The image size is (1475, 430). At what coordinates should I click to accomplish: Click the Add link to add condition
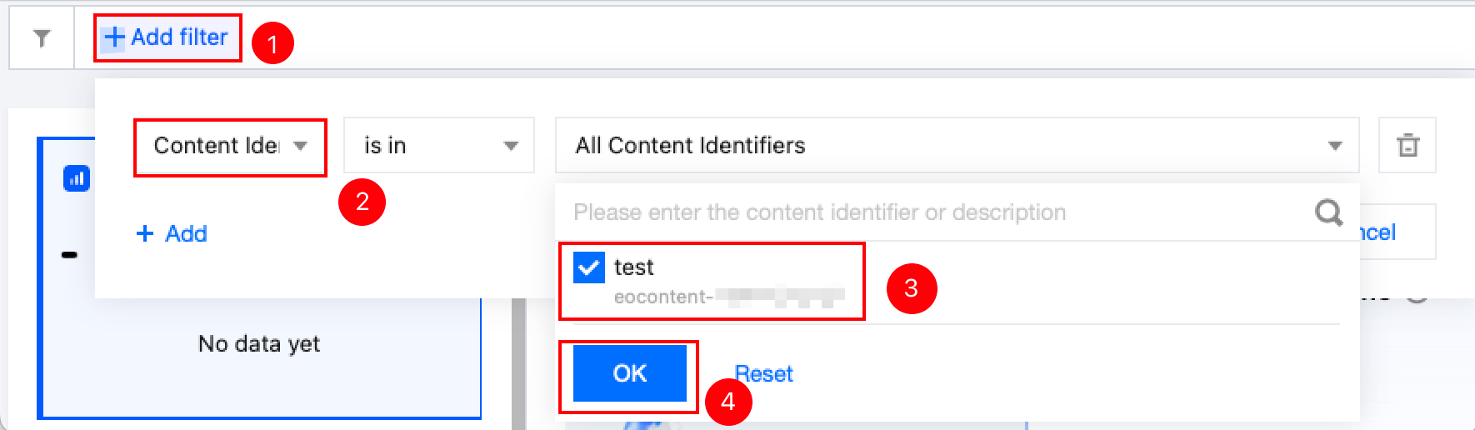click(x=186, y=233)
